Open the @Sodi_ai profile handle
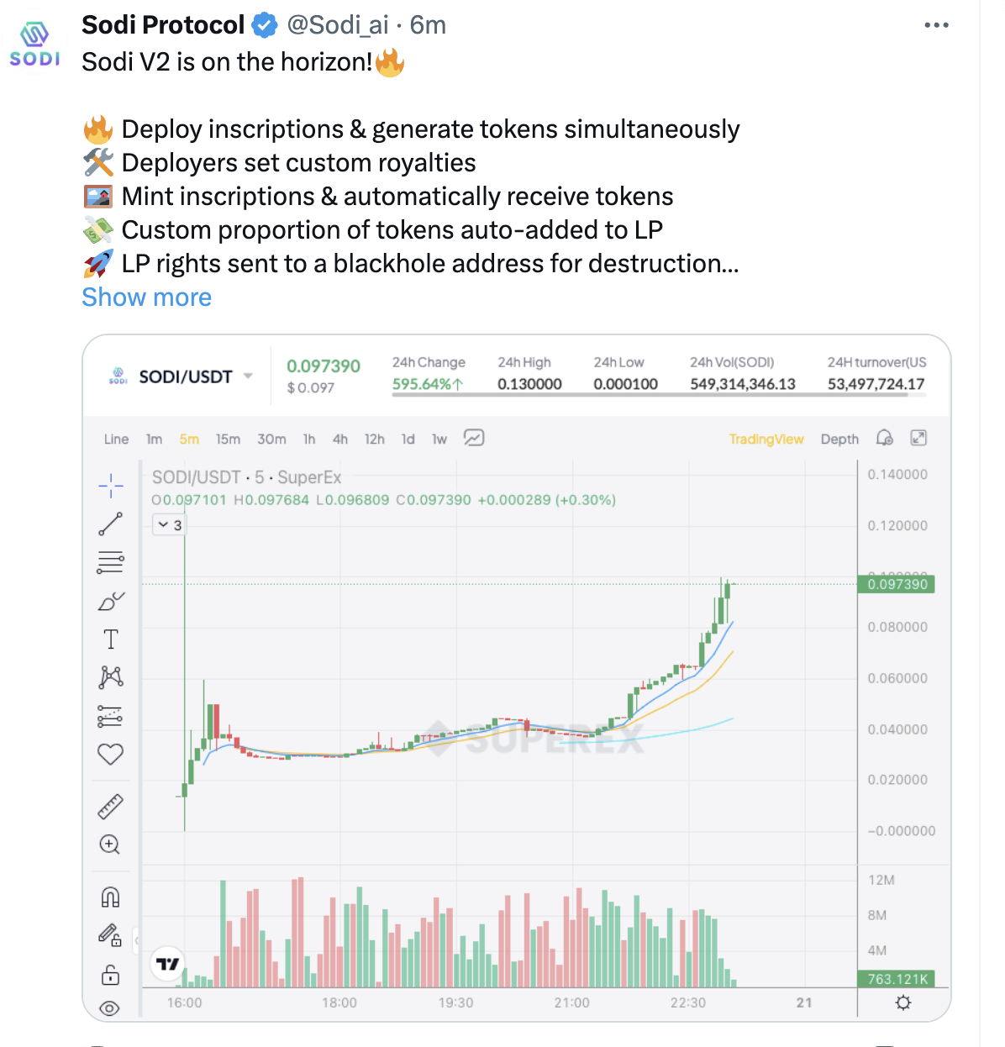1005x1047 pixels. 338,25
